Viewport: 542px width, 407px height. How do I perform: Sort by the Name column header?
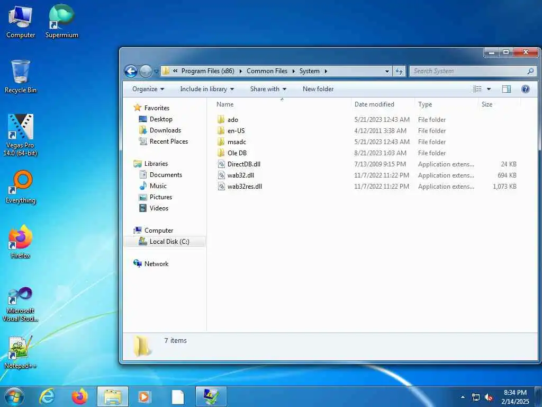(224, 104)
